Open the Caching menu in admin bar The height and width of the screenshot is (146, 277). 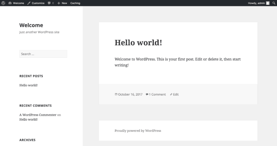[75, 3]
